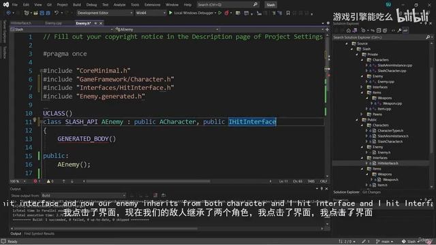Click Pending Changes Filter icon in Solution Explorer

pos(363,31)
